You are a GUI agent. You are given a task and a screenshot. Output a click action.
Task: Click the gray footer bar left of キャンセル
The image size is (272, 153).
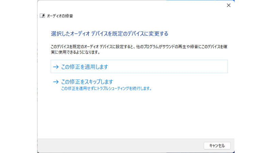(x=119, y=146)
